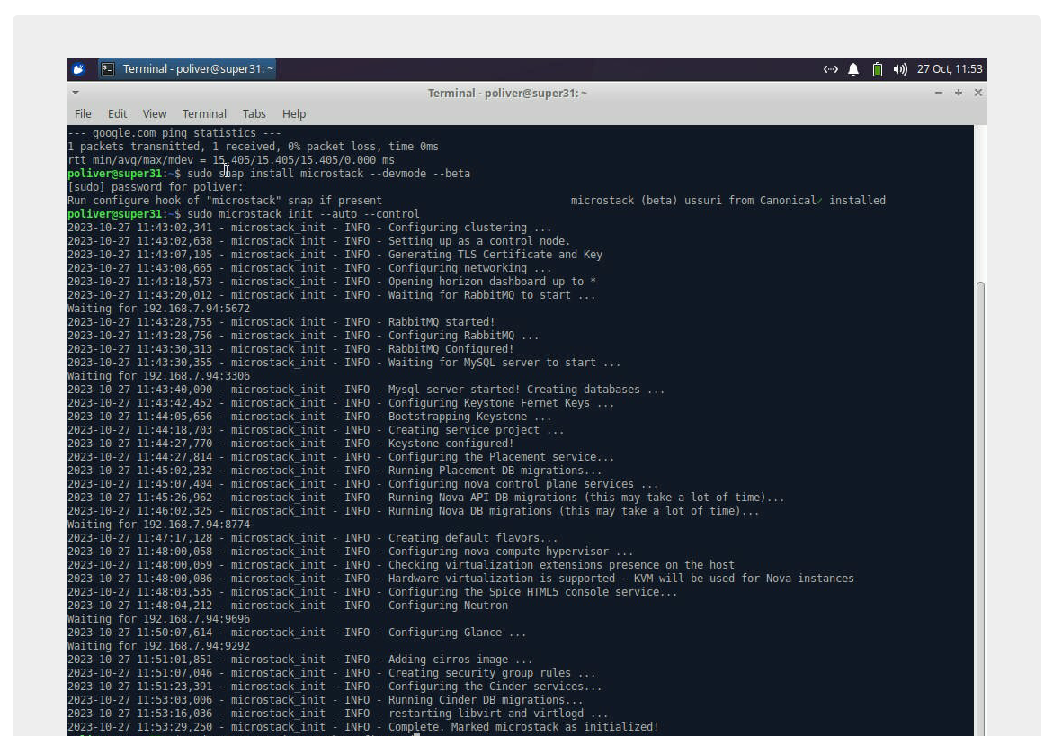The image size is (1053, 736).
Task: Open the window menu arrow in title bar
Action: tap(76, 93)
